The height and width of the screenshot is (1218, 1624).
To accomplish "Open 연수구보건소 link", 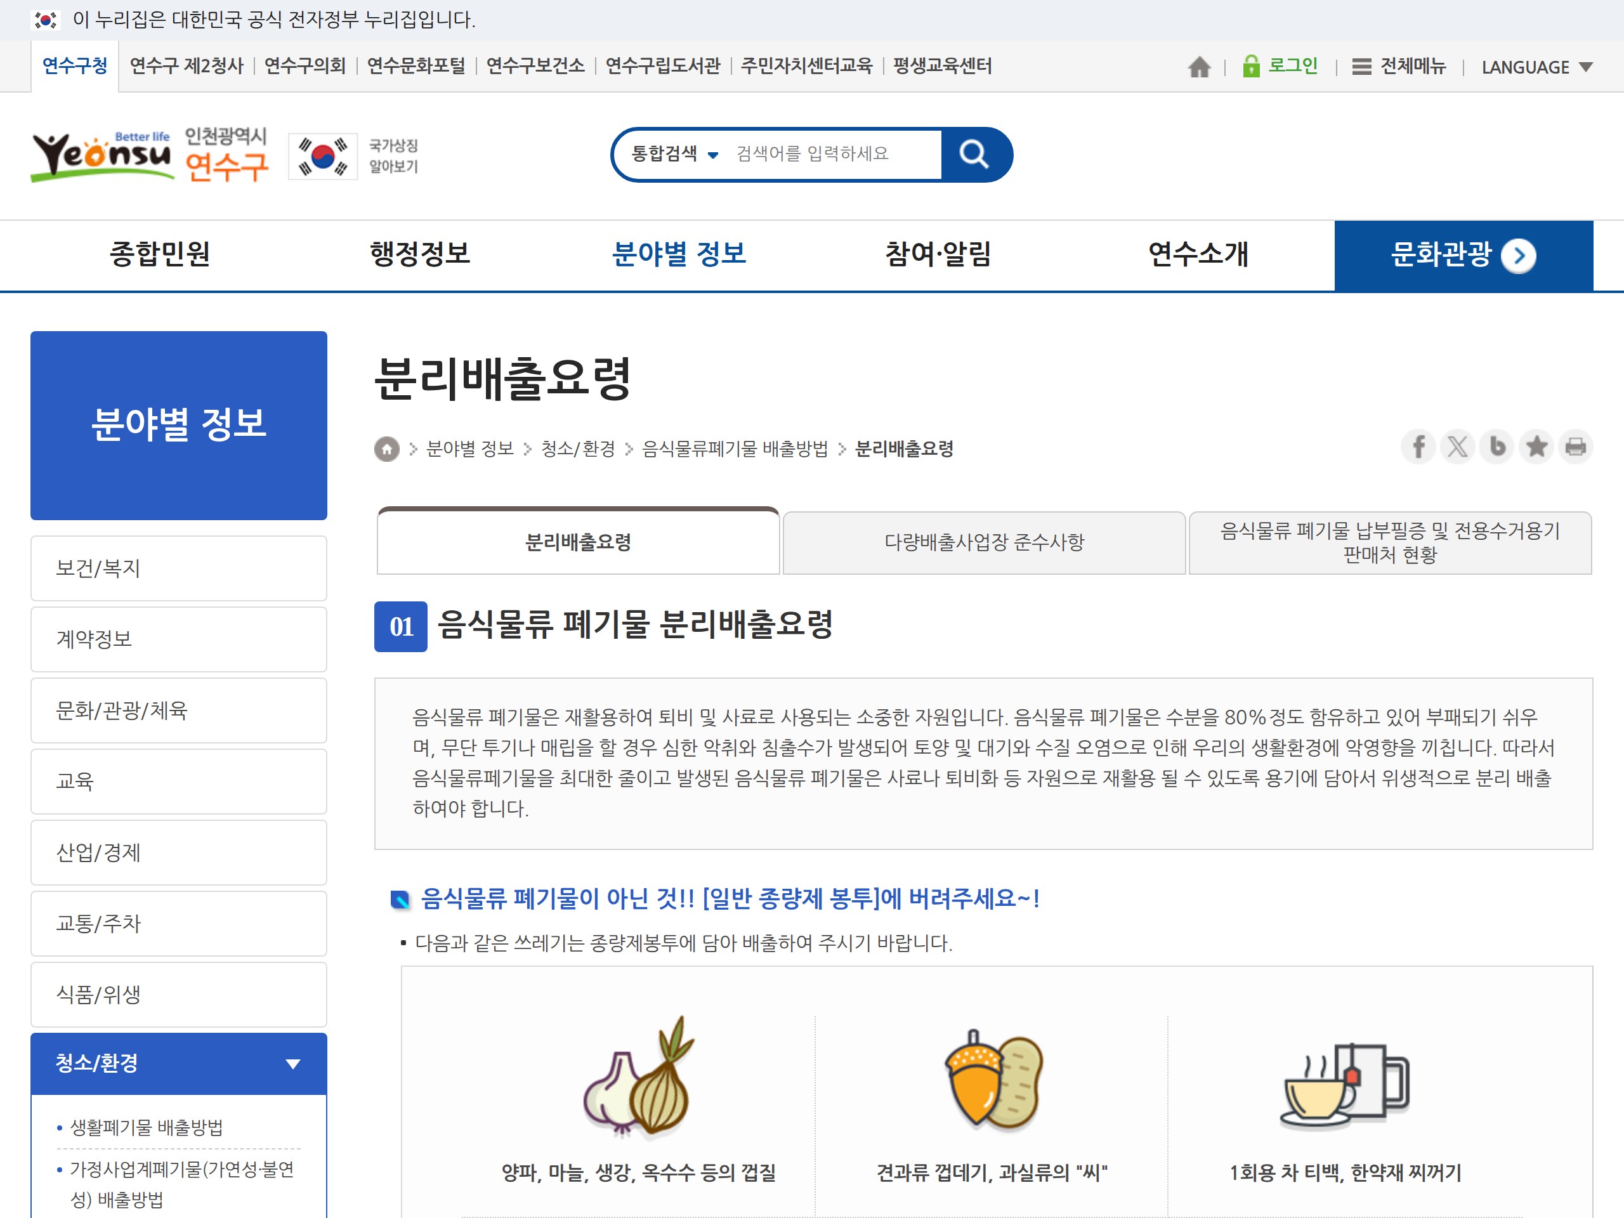I will point(535,66).
